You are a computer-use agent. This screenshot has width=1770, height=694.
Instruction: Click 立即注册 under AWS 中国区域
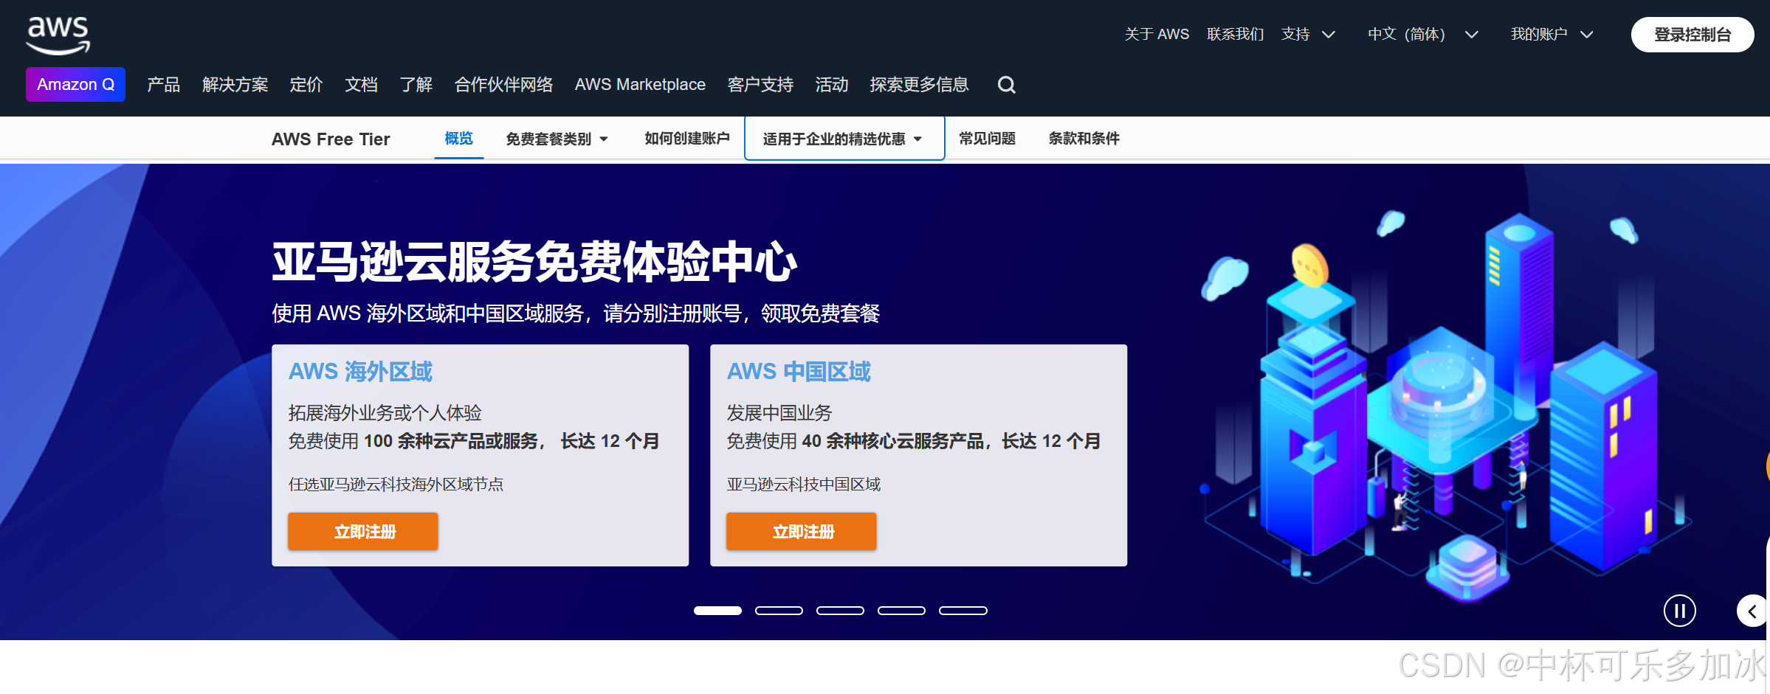click(x=802, y=532)
